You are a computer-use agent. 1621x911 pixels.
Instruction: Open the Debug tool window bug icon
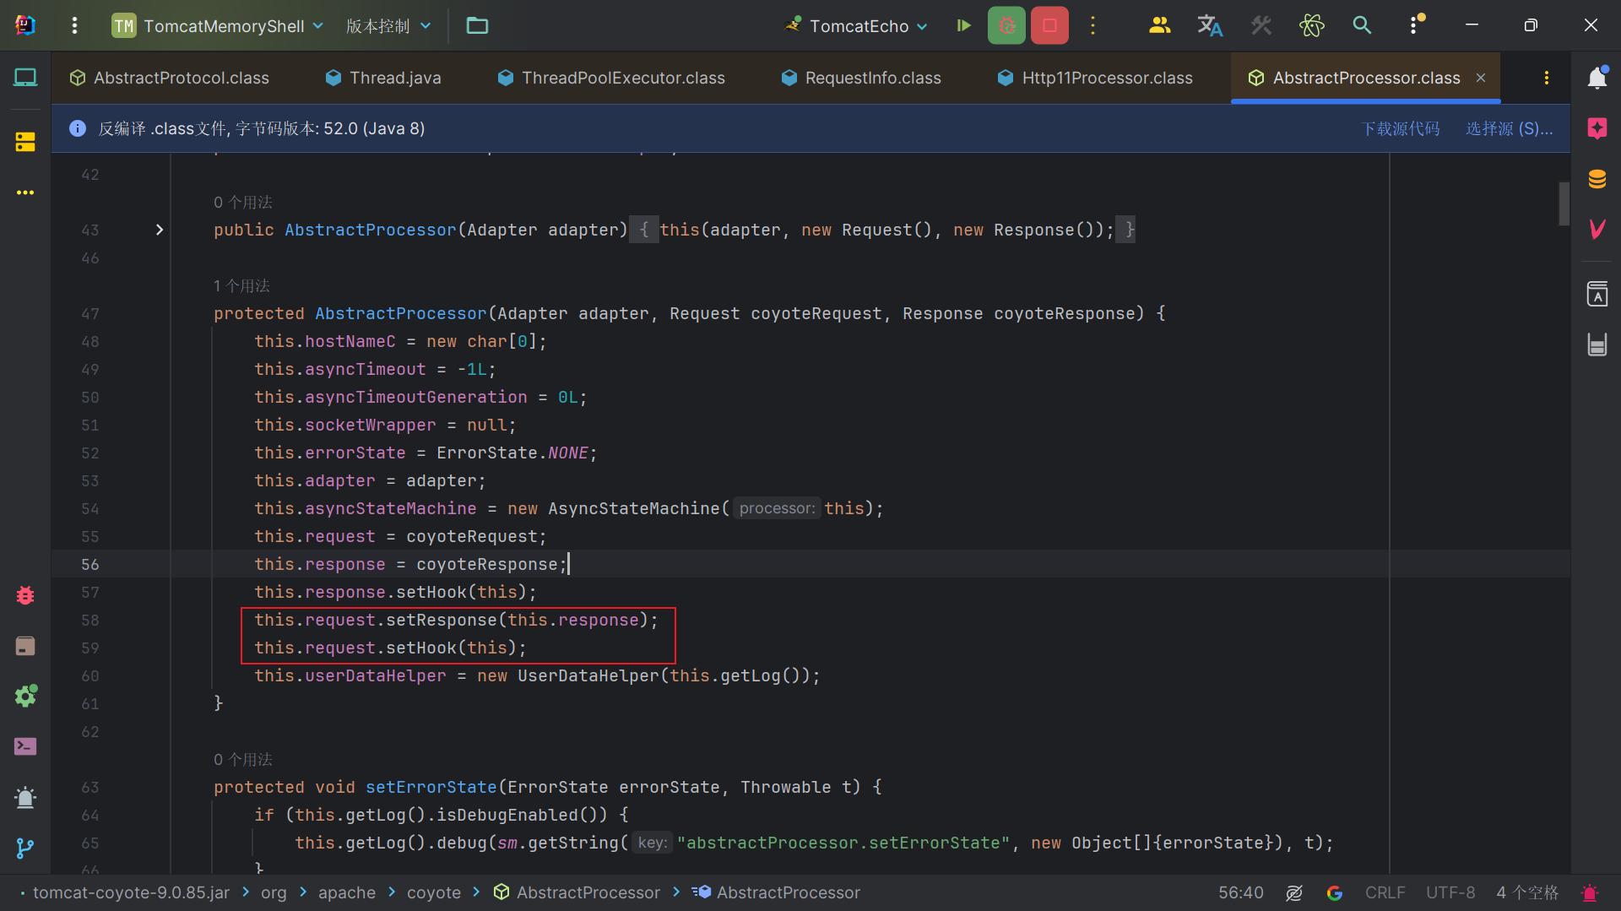pyautogui.click(x=25, y=595)
